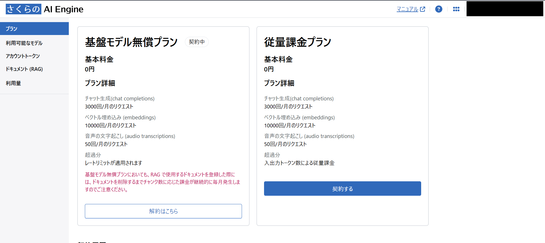The image size is (545, 243).
Task: Select 利用可能なモデル in the sidebar
Action: coord(24,43)
